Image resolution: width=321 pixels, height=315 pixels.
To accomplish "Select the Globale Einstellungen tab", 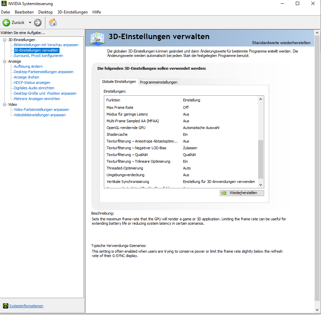I will pos(119,82).
